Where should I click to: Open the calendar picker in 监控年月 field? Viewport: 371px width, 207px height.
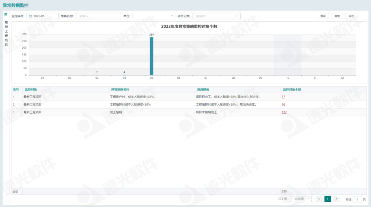point(31,15)
